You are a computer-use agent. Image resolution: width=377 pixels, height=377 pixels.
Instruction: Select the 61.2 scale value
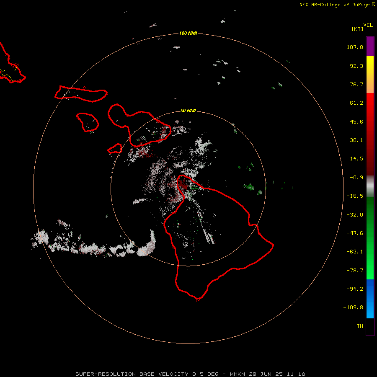click(x=356, y=103)
